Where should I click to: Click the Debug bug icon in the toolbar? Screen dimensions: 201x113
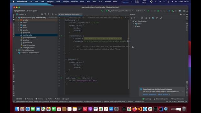click(158, 11)
